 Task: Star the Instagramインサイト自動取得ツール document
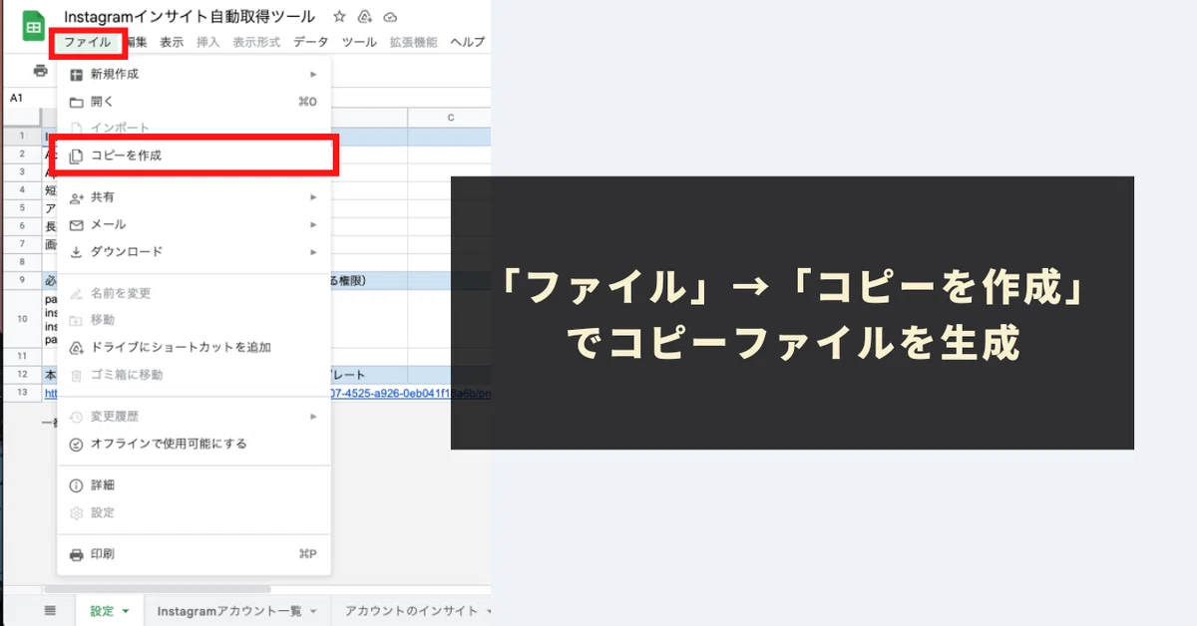[339, 17]
